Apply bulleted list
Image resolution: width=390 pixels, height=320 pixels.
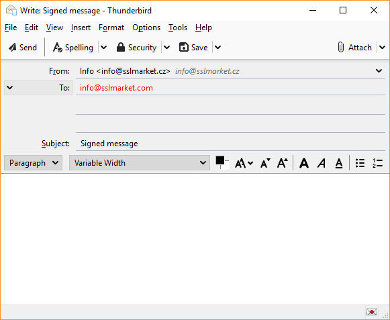pyautogui.click(x=360, y=163)
